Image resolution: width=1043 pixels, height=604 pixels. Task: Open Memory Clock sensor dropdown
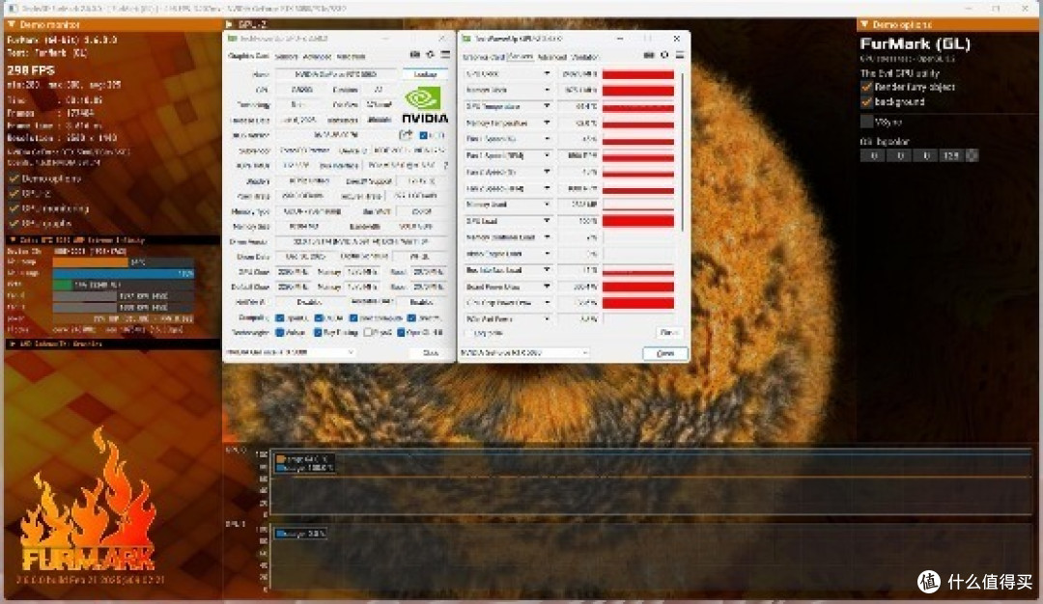pos(547,90)
